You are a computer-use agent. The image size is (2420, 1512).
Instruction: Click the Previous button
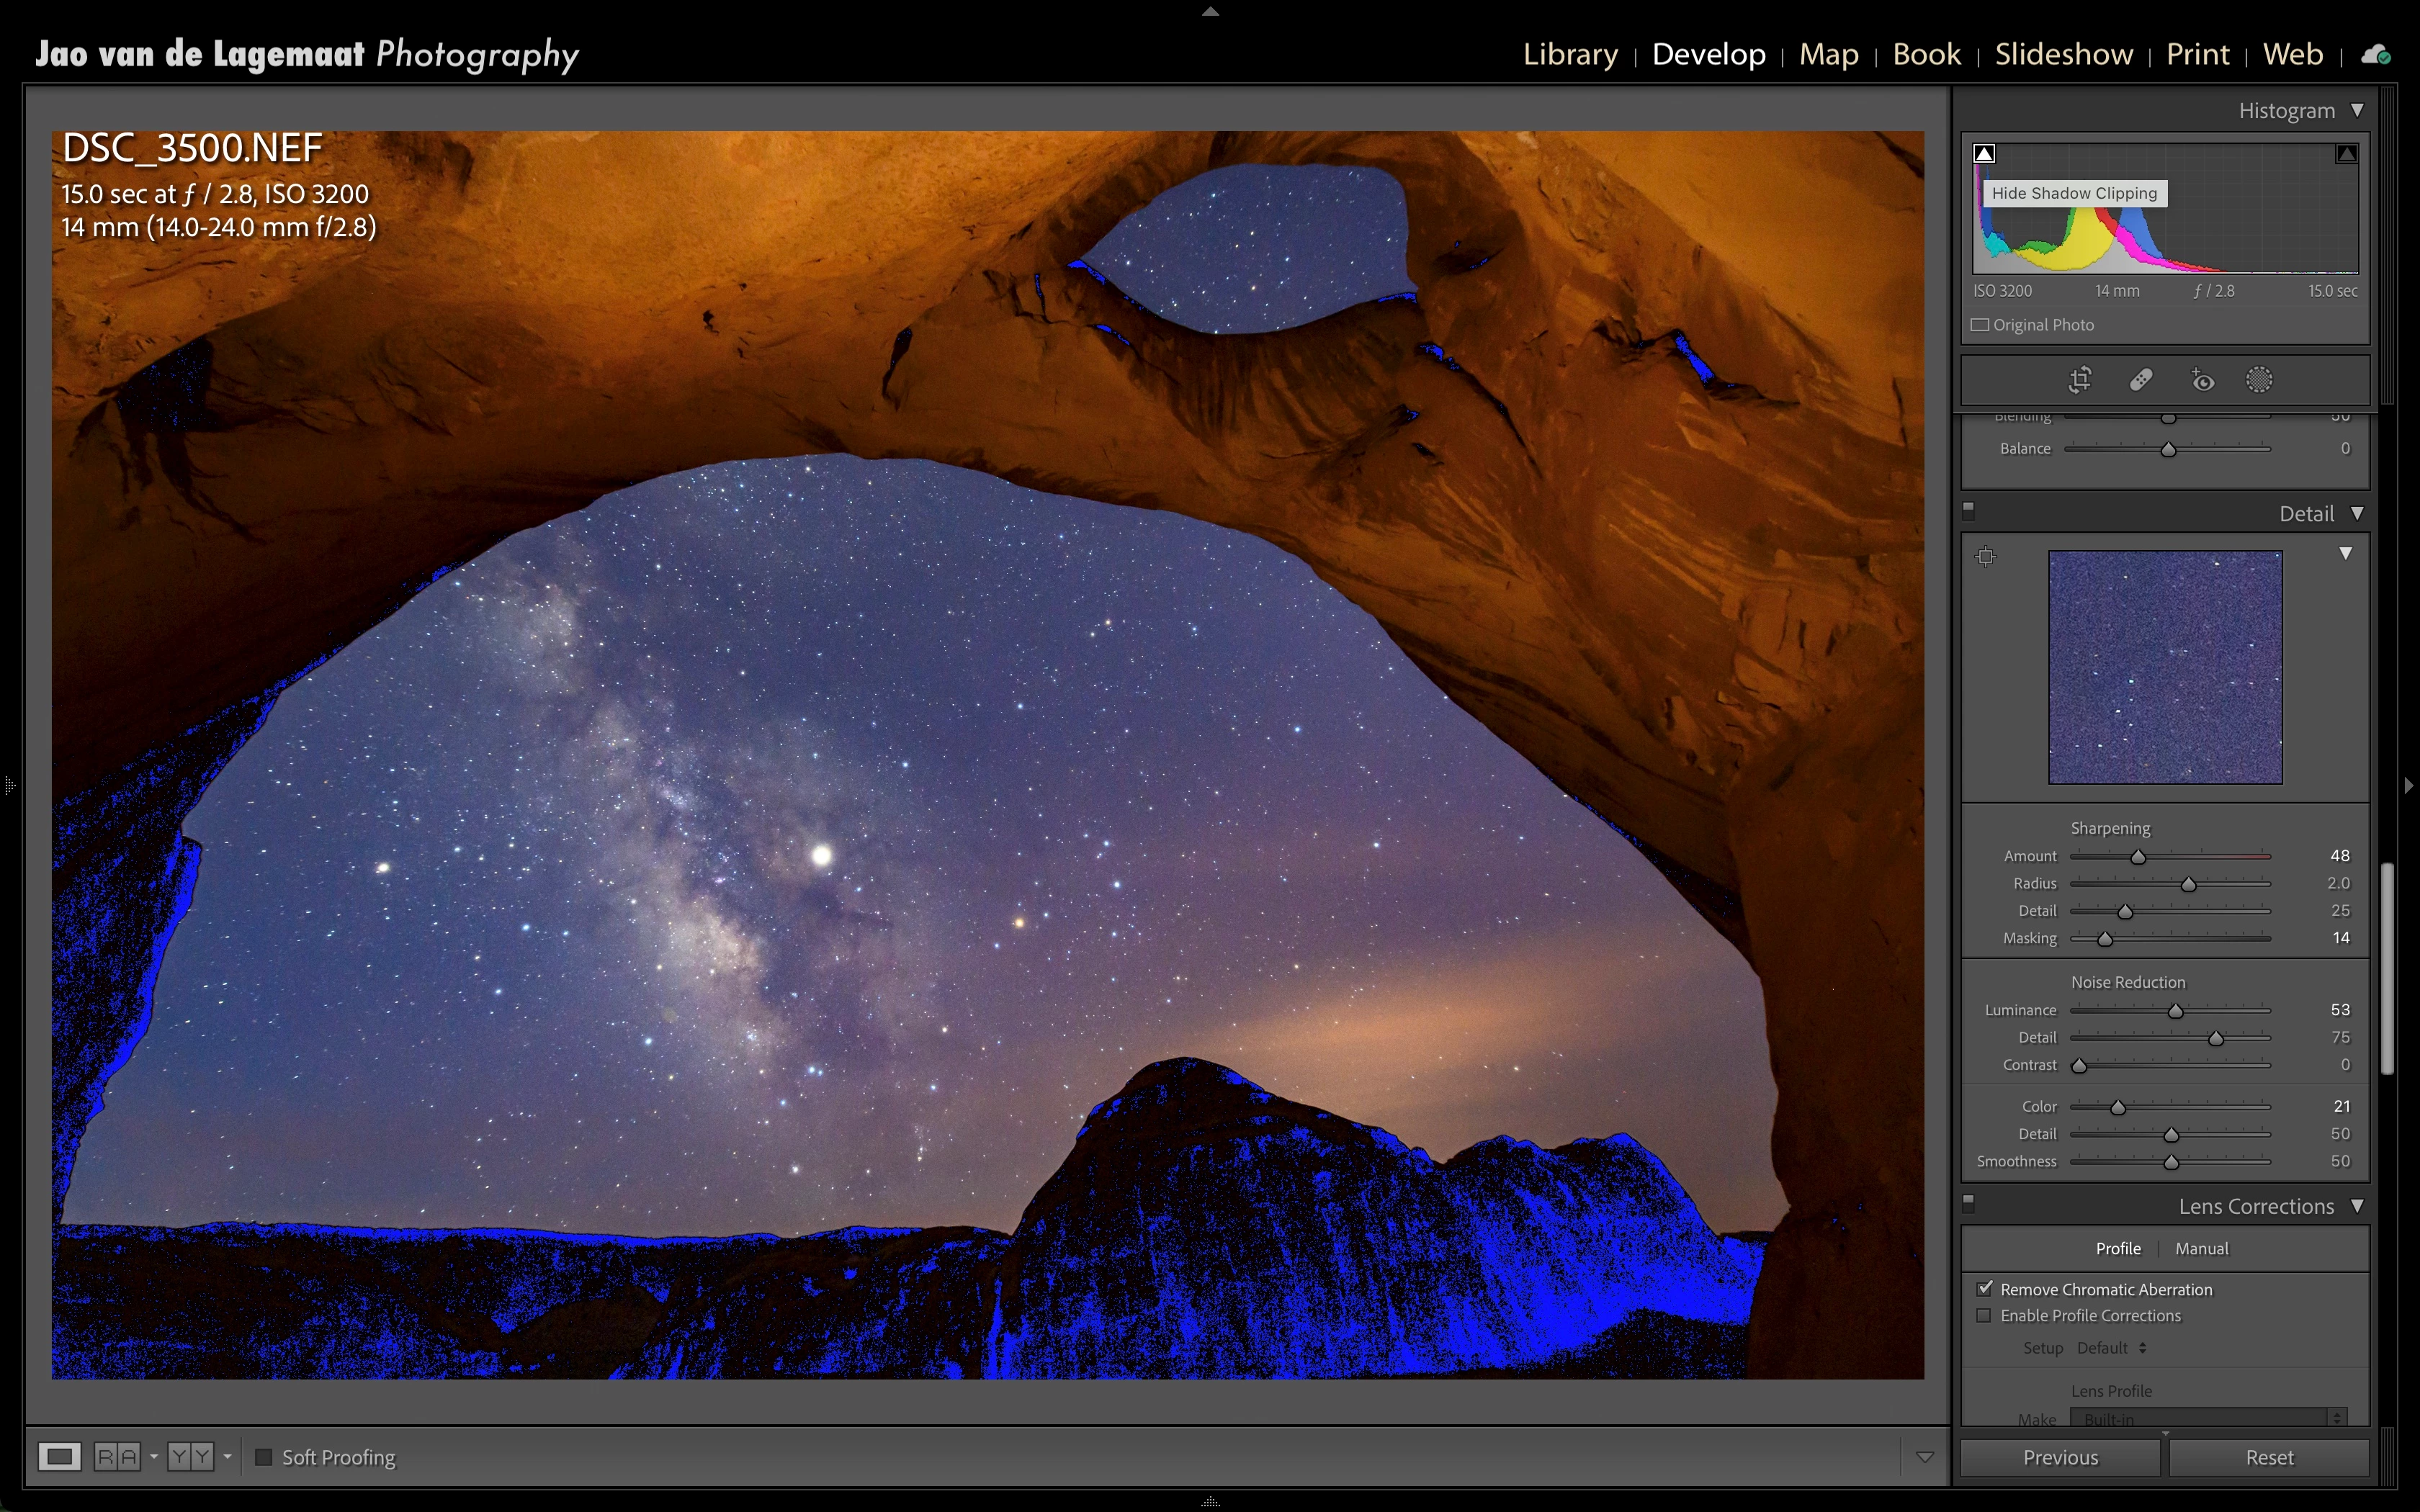coord(2060,1457)
